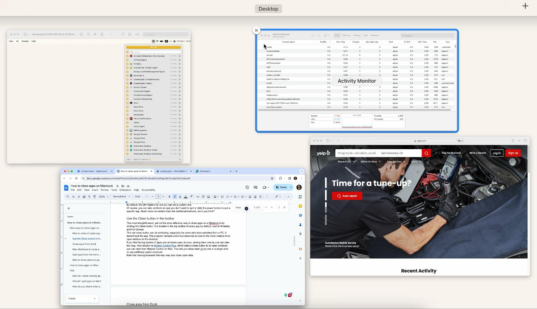Click the Yelp Sign Up button

[x=513, y=153]
